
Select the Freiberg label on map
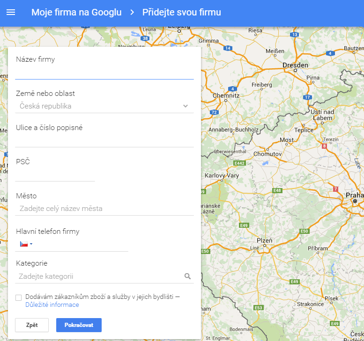click(x=261, y=85)
